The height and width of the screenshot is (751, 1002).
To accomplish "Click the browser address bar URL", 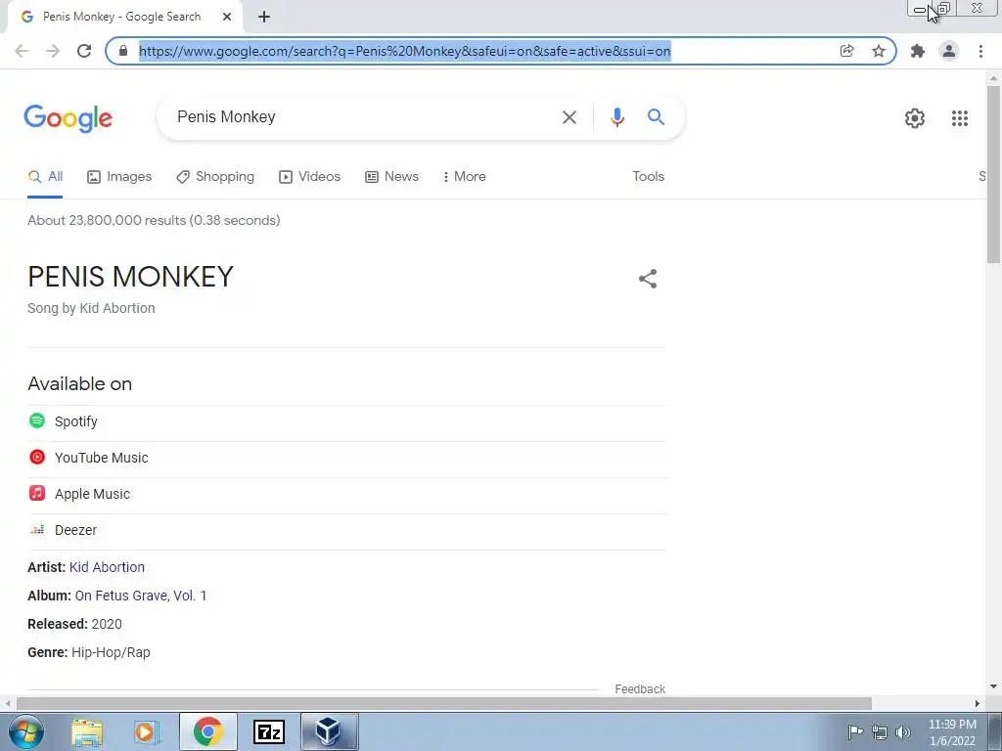I will coord(404,51).
